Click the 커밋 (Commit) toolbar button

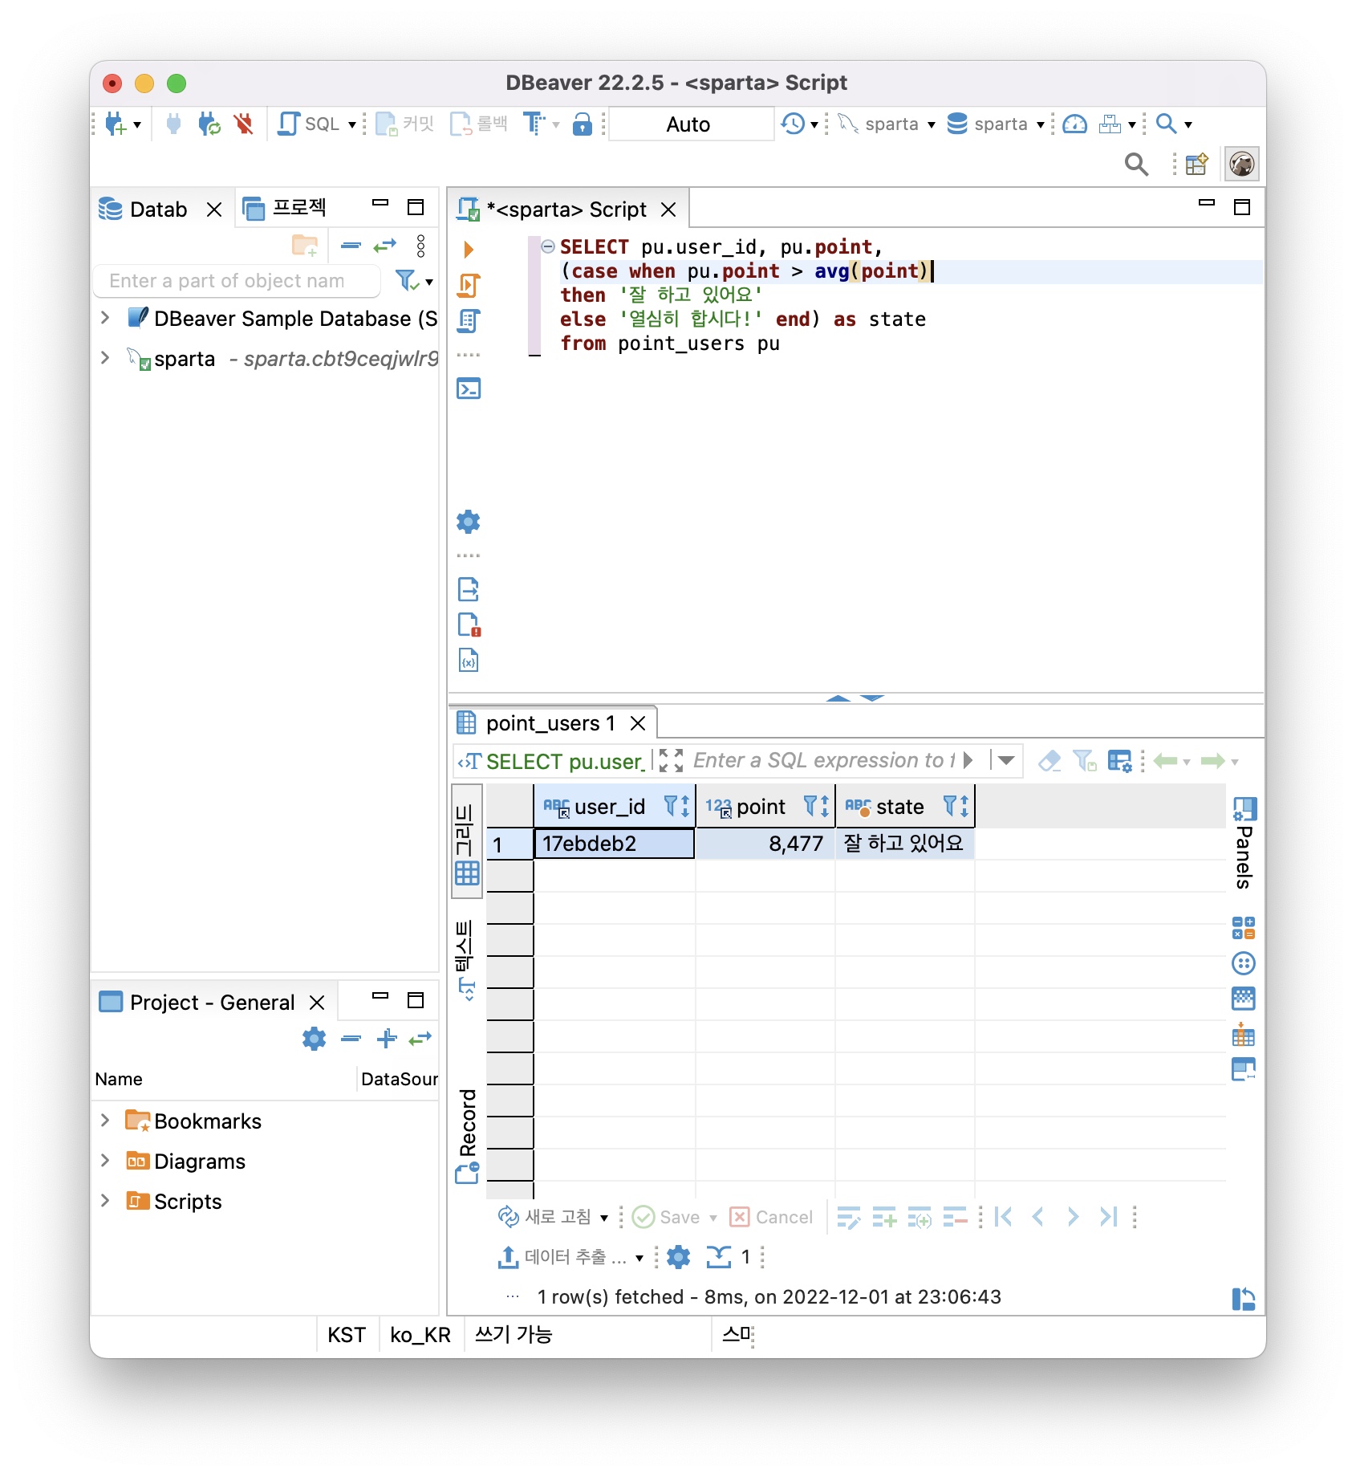pyautogui.click(x=405, y=124)
